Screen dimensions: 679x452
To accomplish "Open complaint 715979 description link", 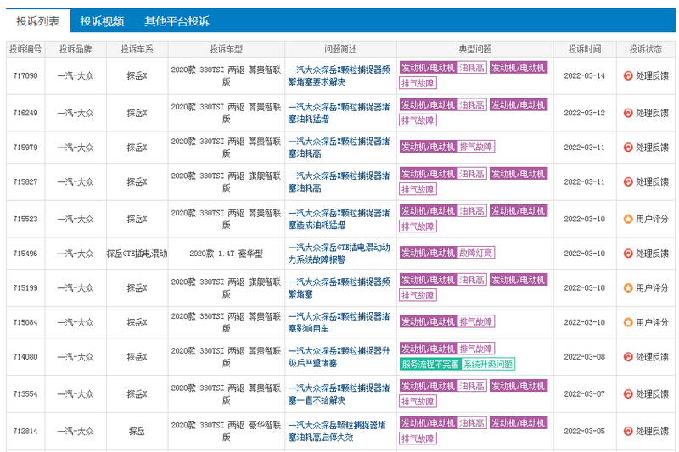I will [x=339, y=148].
